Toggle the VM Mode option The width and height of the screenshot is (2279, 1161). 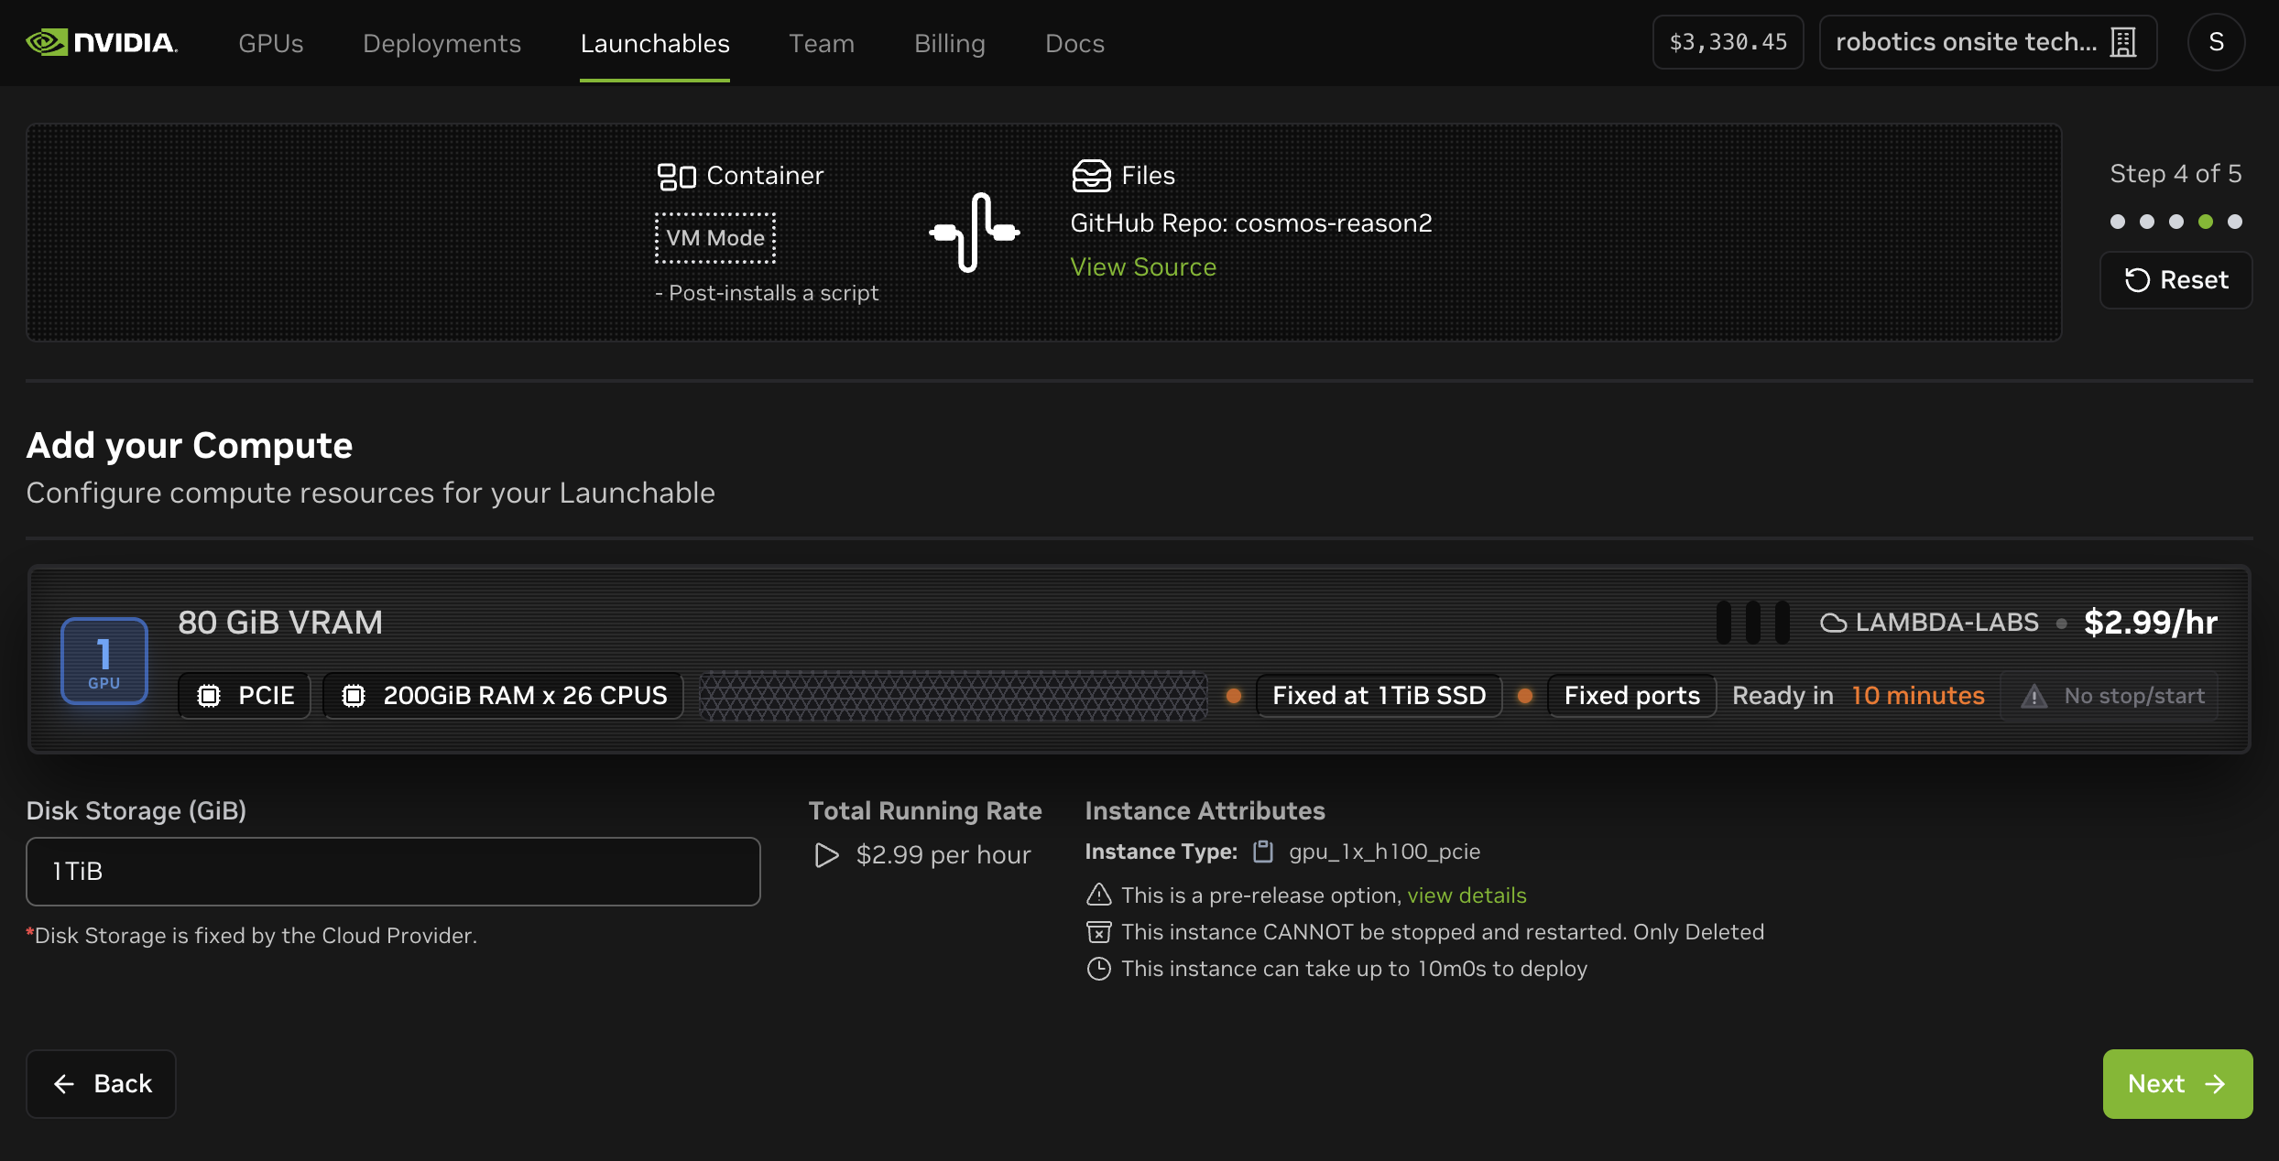[714, 237]
